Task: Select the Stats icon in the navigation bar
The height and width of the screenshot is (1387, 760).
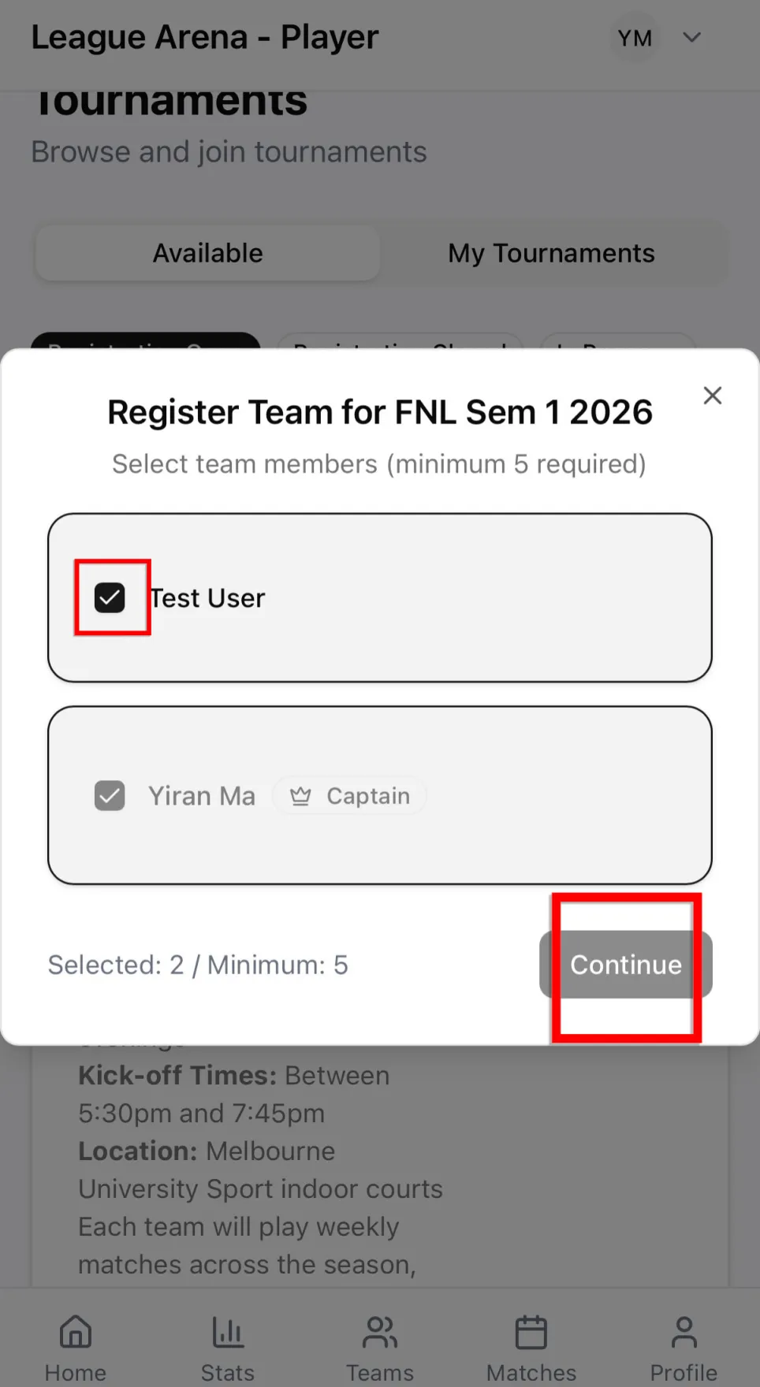Action: click(x=227, y=1340)
